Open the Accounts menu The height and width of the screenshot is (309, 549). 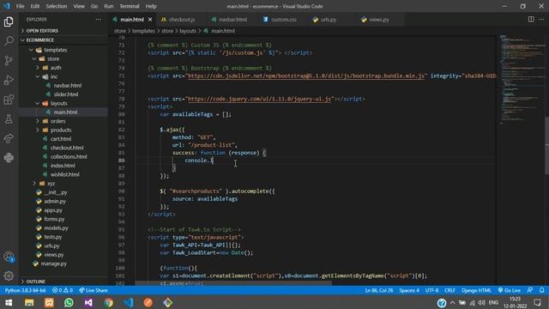coord(9,257)
